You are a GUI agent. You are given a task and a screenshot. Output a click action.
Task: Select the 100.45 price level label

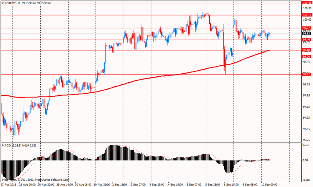point(307,2)
